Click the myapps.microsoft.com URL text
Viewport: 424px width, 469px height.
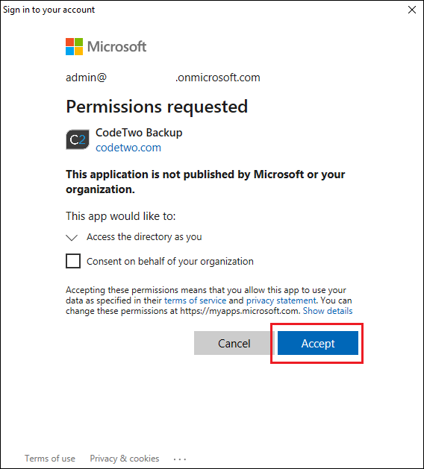point(240,311)
